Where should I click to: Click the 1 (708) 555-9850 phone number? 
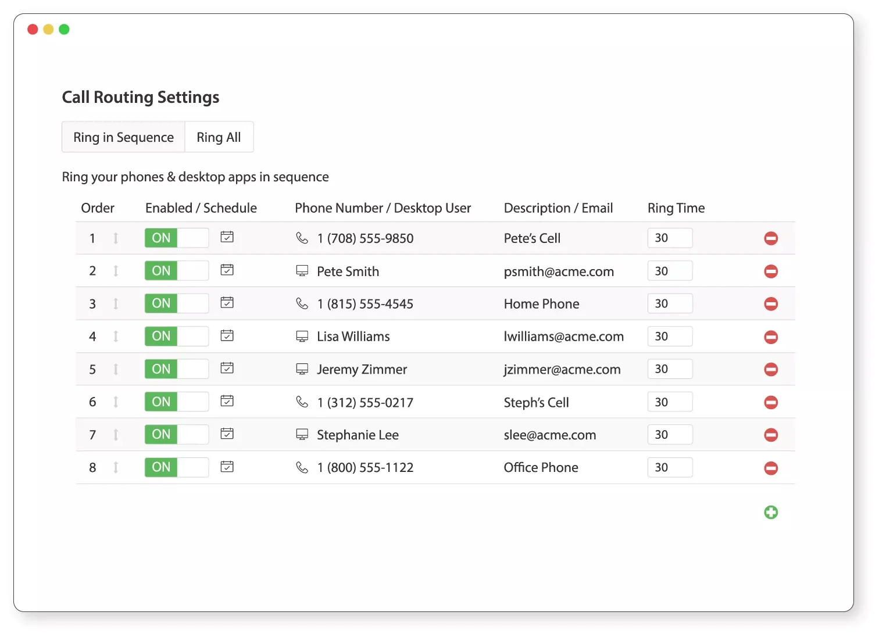[x=365, y=238]
